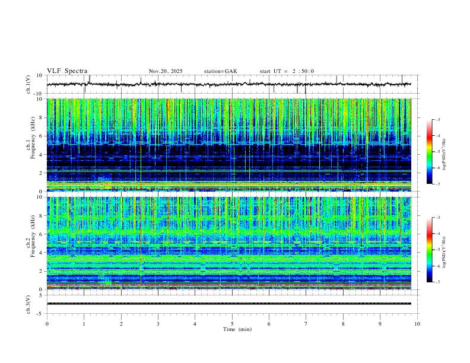The image size is (470, 363).
Task: Click the ch.2 "Frequency (kHz)" axis label
Action: [33, 236]
